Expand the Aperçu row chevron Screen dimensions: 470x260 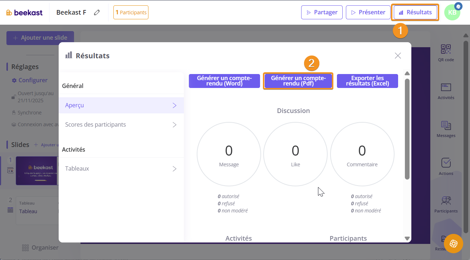coord(175,106)
